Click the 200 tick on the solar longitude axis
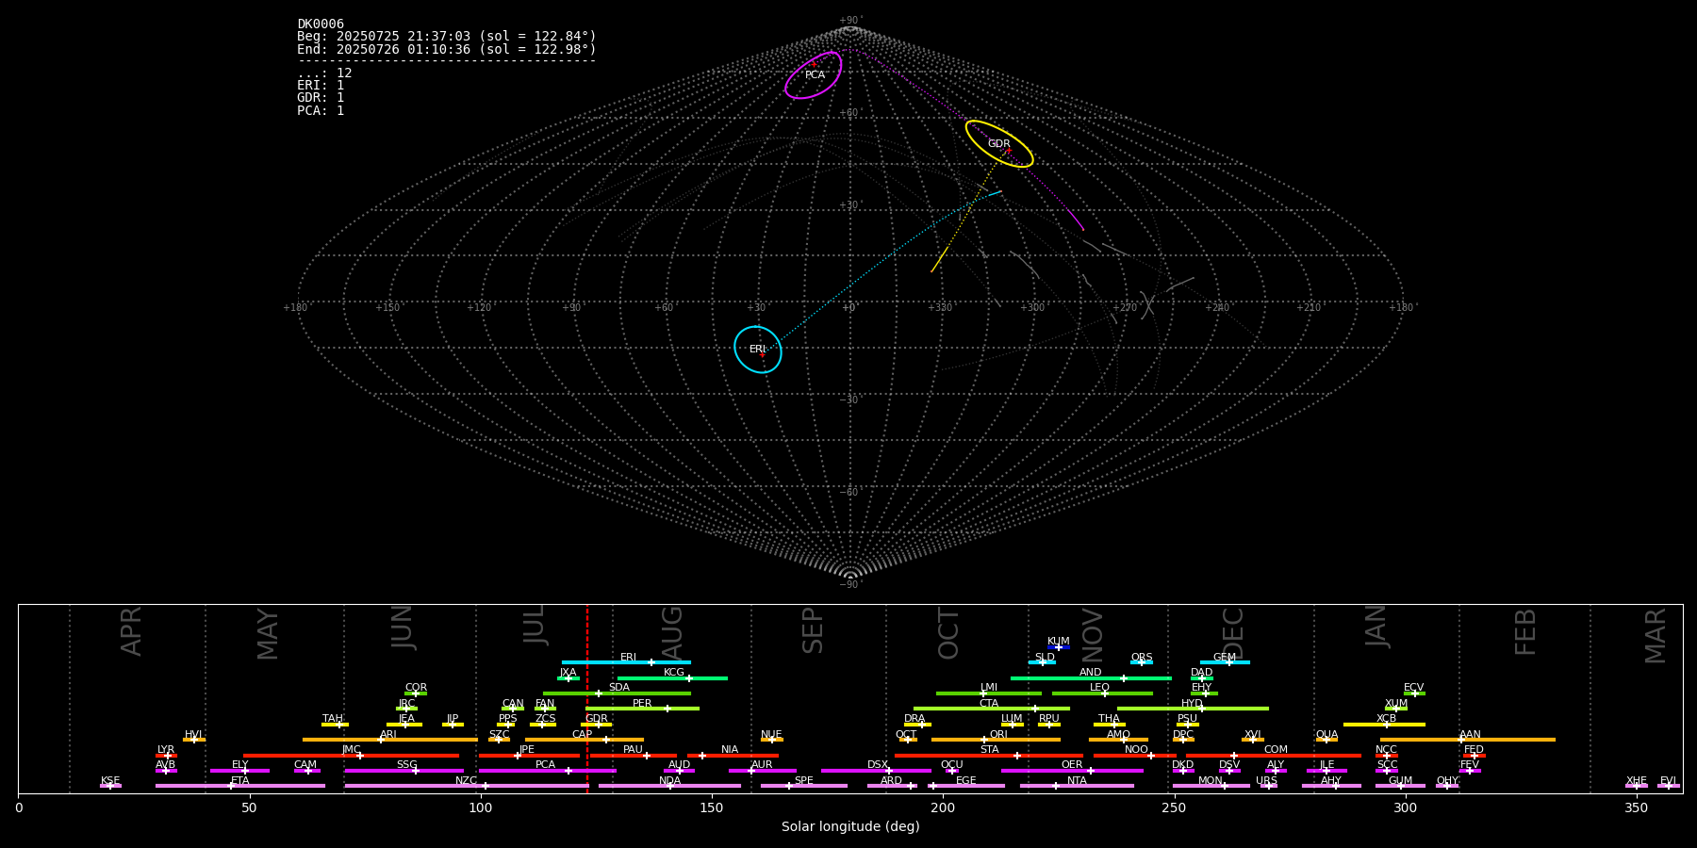 pyautogui.click(x=943, y=807)
